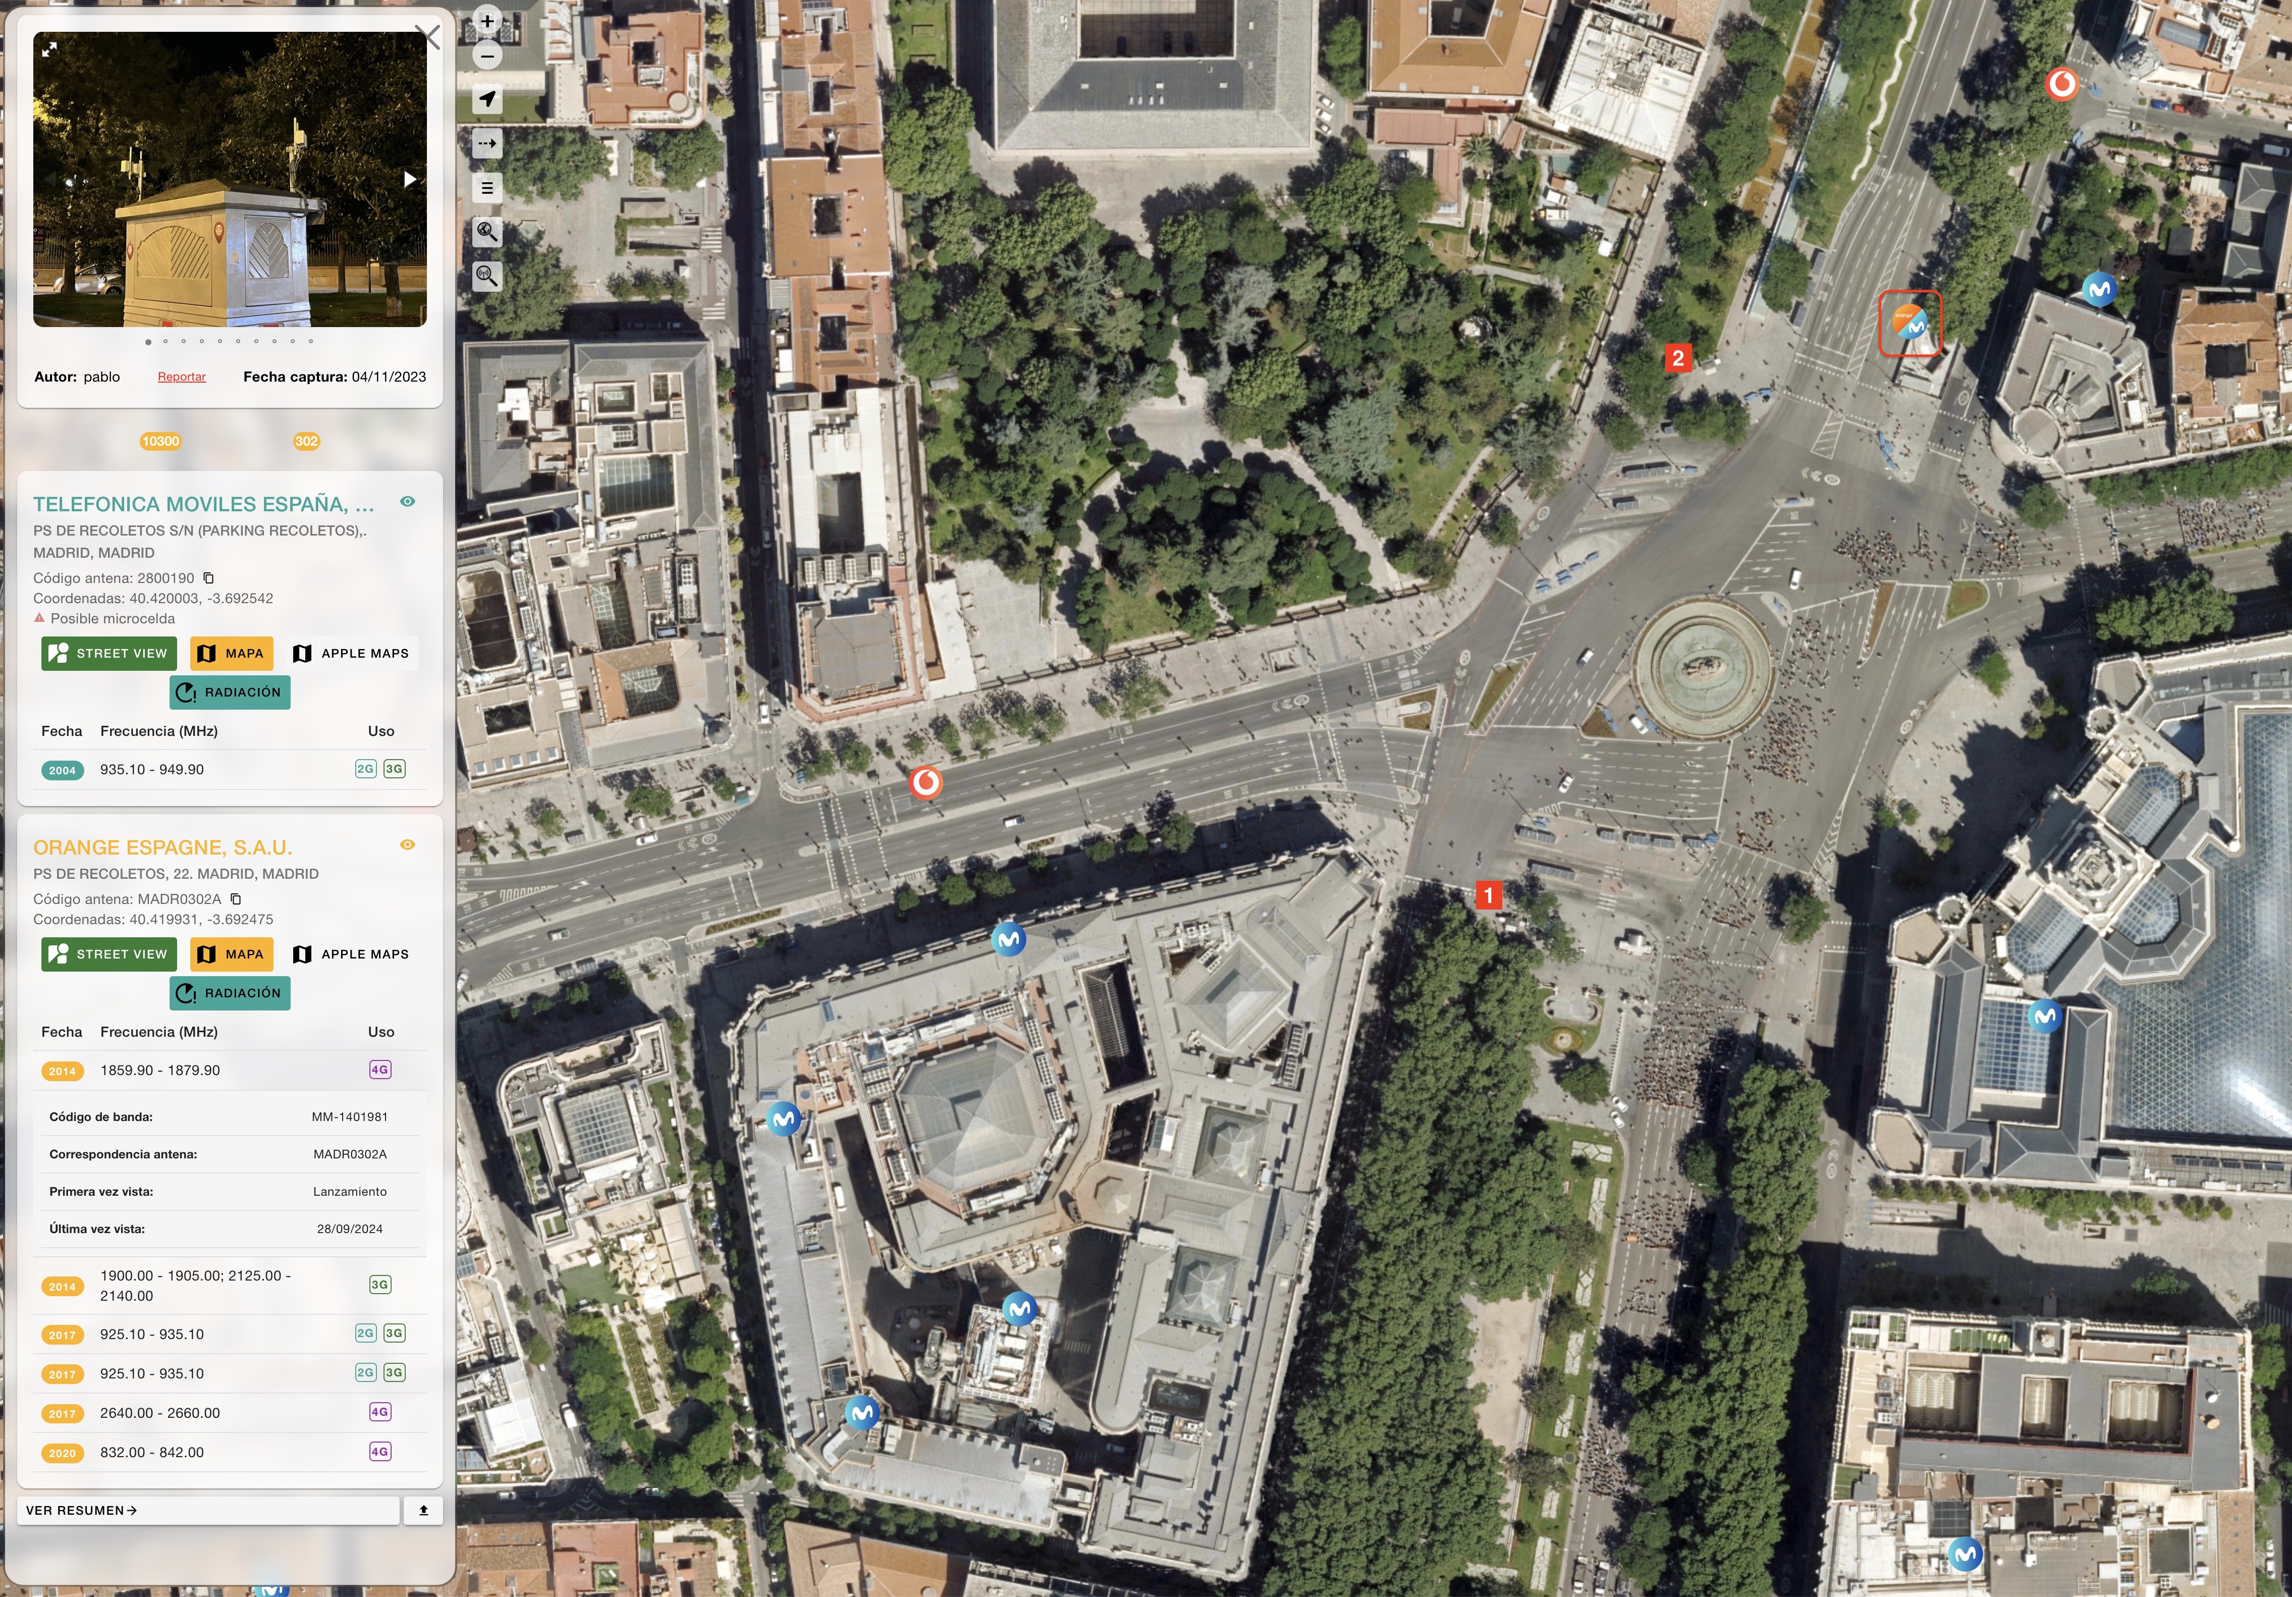Screen dimensions: 2292x1597
Task: Open VER RESUMEN summary
Action: tap(207, 1510)
